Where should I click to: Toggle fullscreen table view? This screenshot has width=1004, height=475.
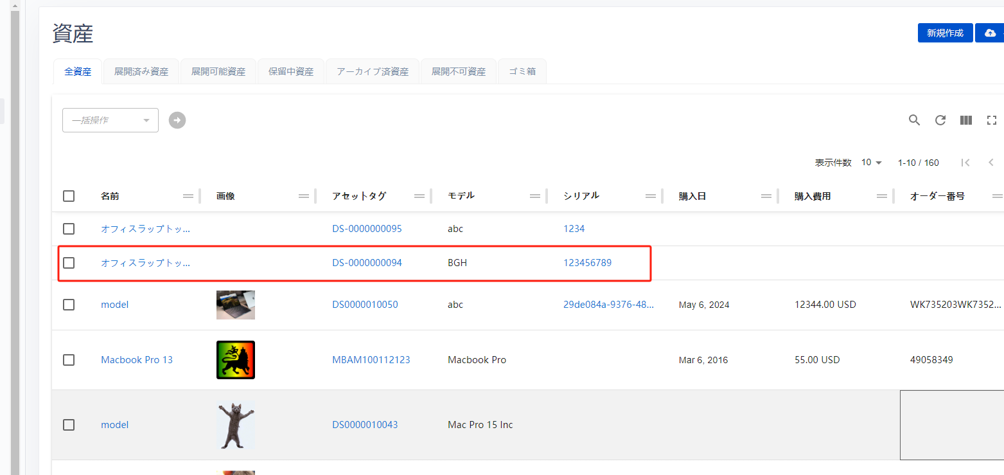[991, 120]
